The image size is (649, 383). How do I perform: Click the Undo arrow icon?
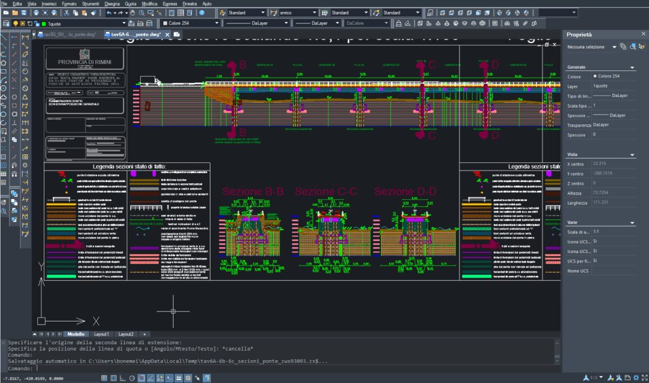tap(110, 13)
